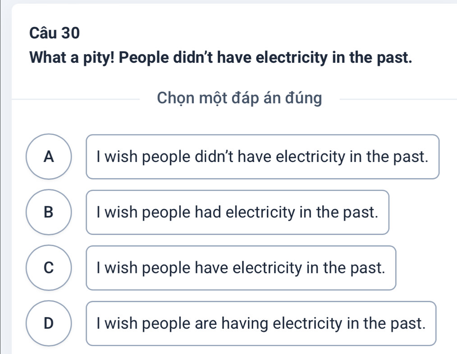
Task: Toggle the third answer's letter button C
Action: (49, 268)
